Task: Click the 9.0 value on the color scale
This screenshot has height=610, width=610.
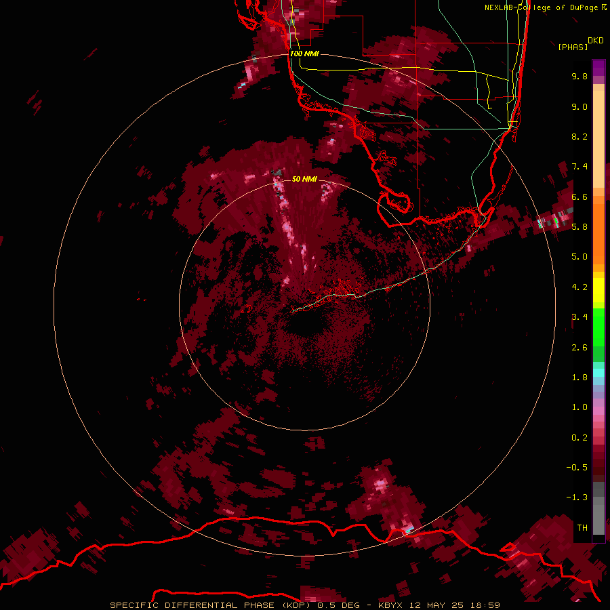Action: click(579, 106)
